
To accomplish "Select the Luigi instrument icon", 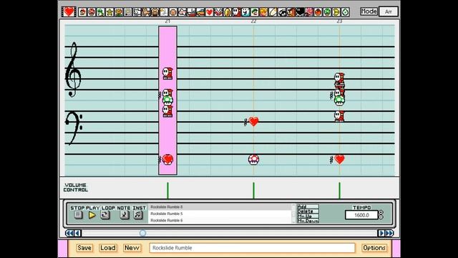I will pyautogui.click(x=255, y=12).
